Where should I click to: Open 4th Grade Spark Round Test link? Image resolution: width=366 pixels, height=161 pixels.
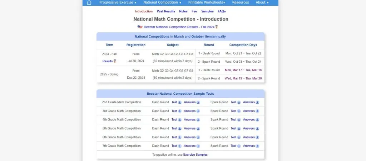coord(233,120)
